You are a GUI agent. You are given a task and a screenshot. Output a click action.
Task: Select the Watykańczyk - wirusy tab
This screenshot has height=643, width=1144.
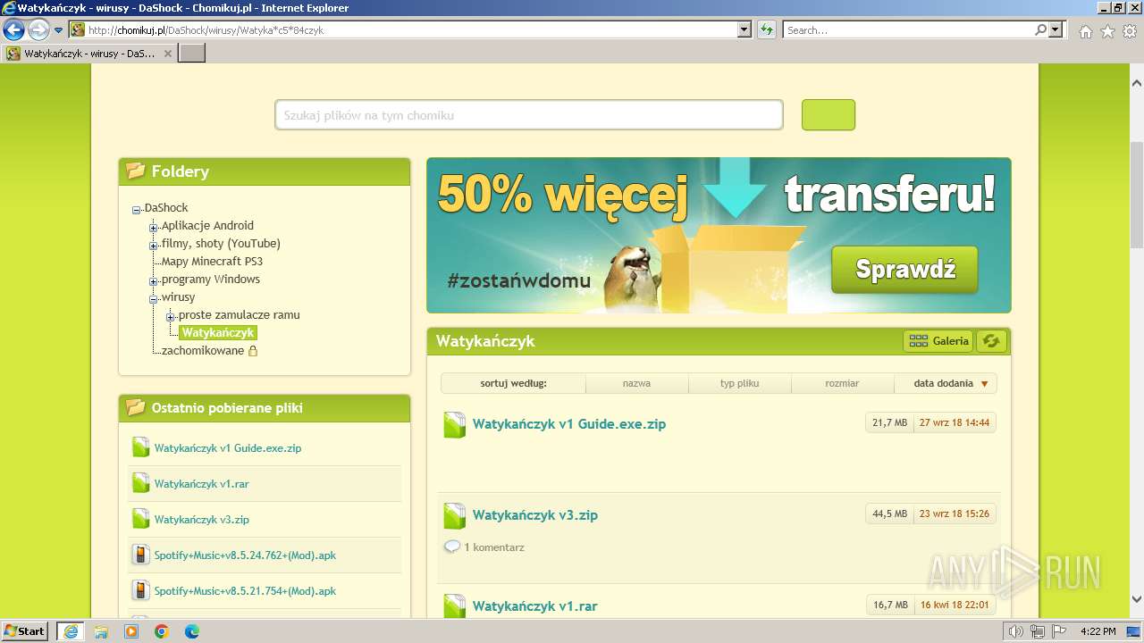pos(89,54)
